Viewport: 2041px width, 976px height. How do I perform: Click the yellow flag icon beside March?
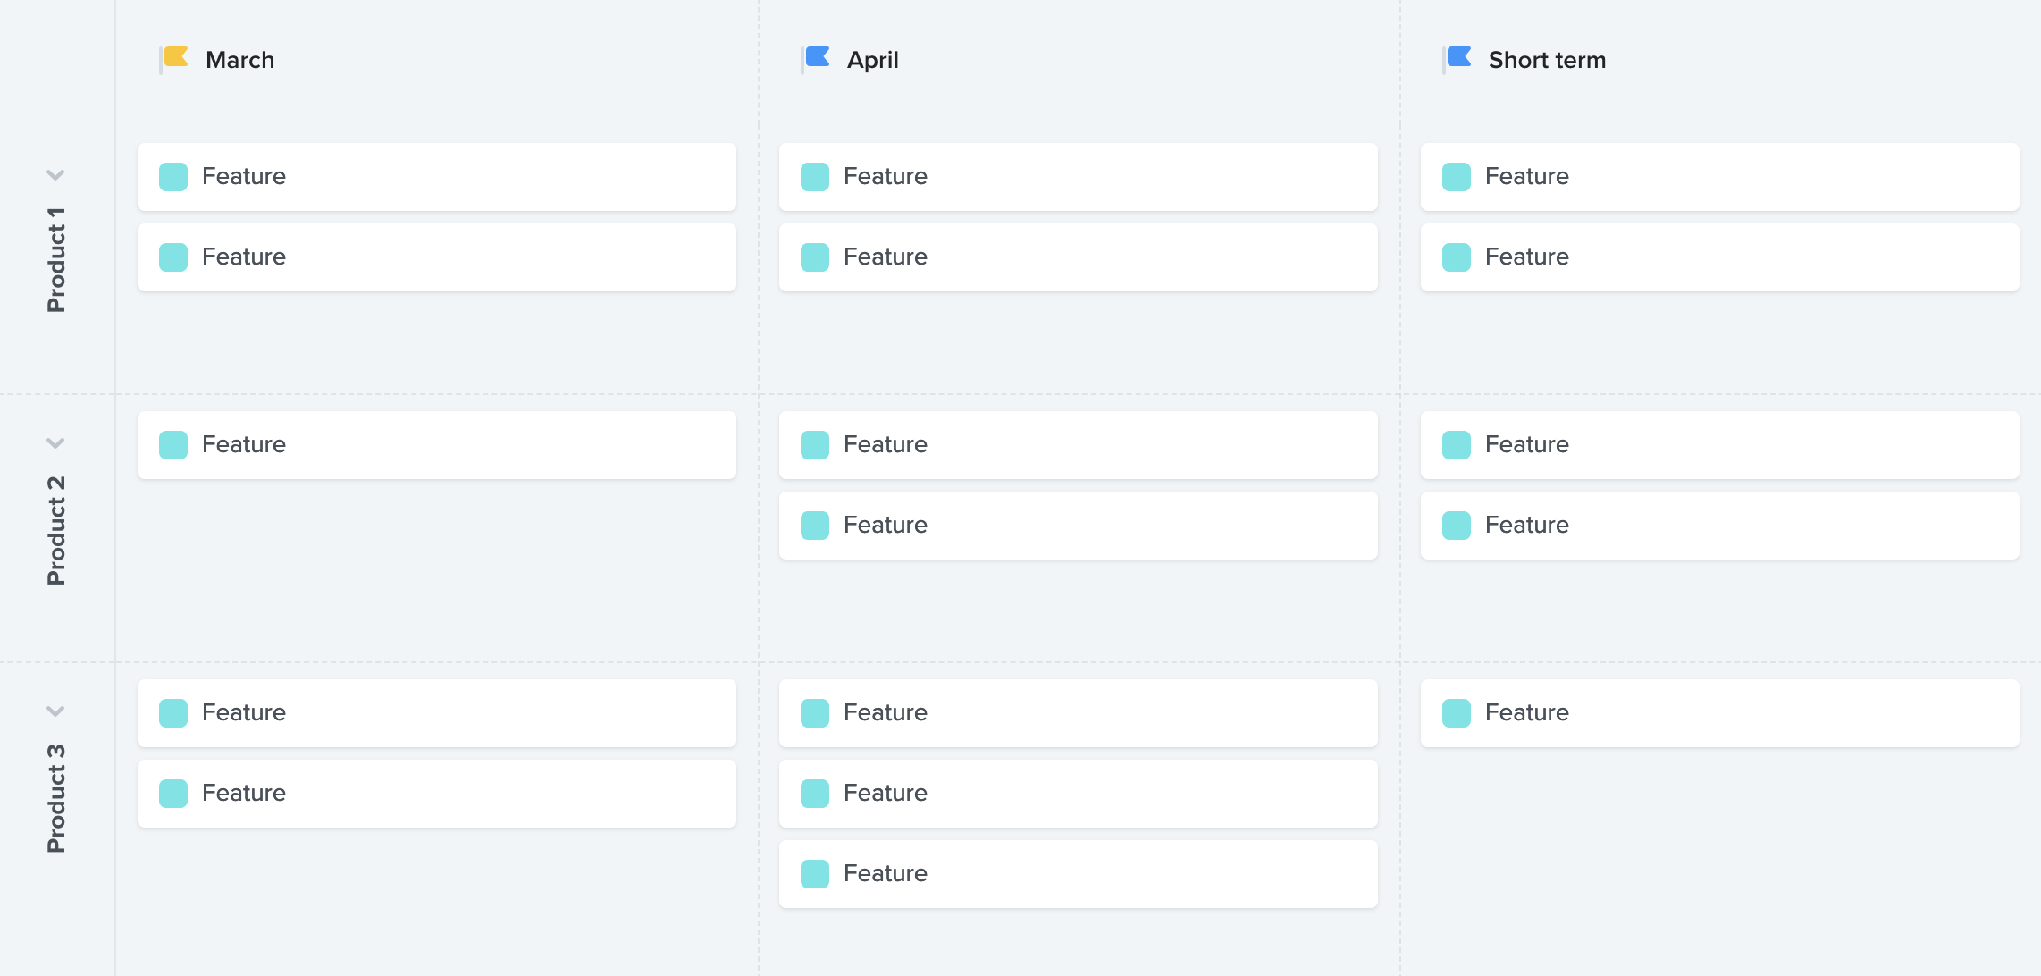tap(175, 59)
